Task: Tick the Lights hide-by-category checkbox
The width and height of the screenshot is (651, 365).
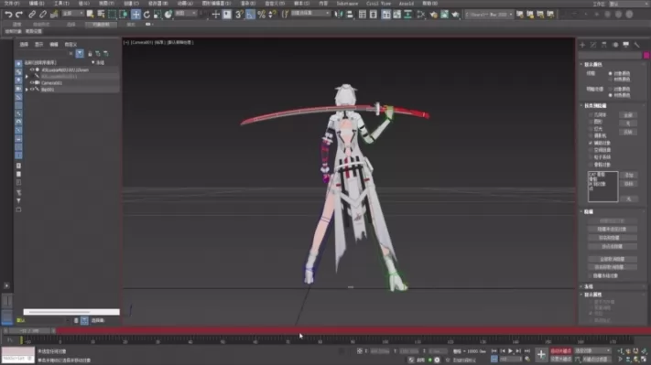Action: (x=591, y=129)
